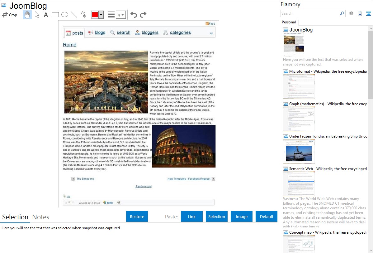Click previous post arrow icon
Screen dimensions: 373x253
(x=73, y=179)
